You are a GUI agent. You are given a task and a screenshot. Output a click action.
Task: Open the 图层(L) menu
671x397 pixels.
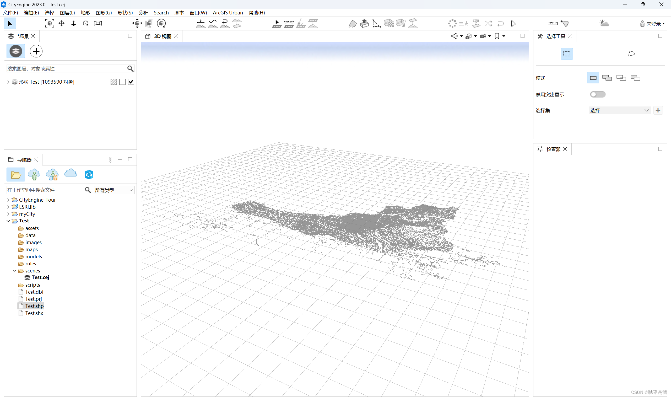pos(67,12)
